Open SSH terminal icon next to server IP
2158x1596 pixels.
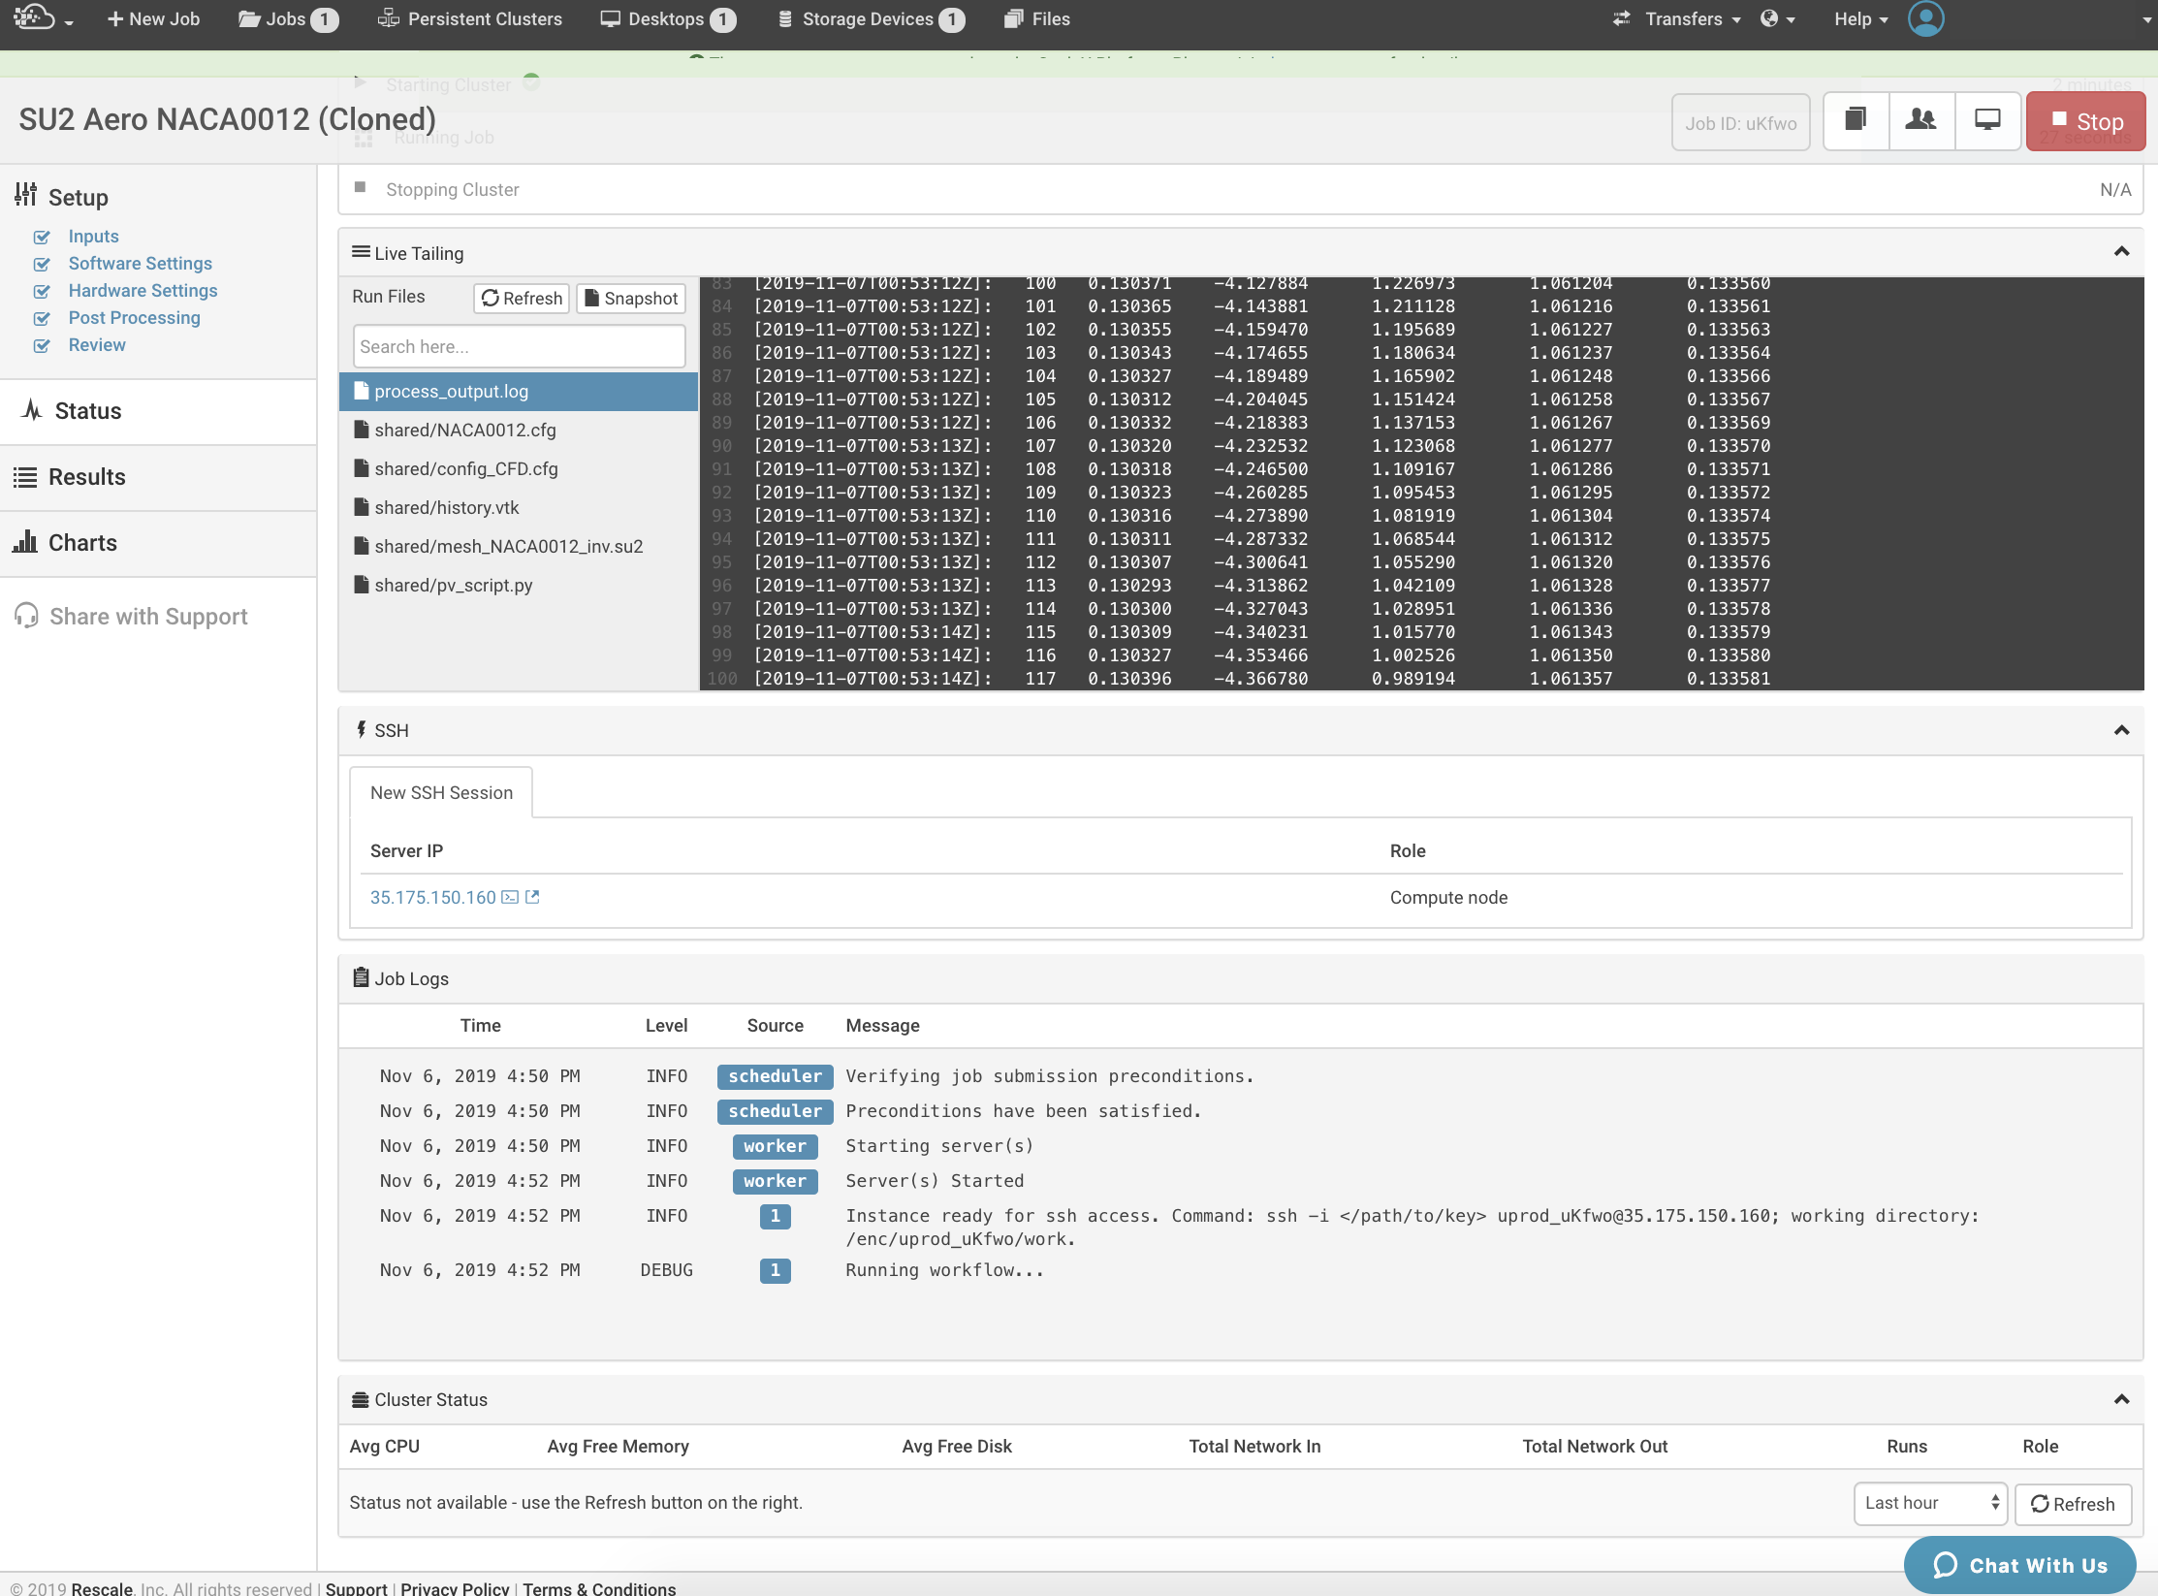(510, 898)
